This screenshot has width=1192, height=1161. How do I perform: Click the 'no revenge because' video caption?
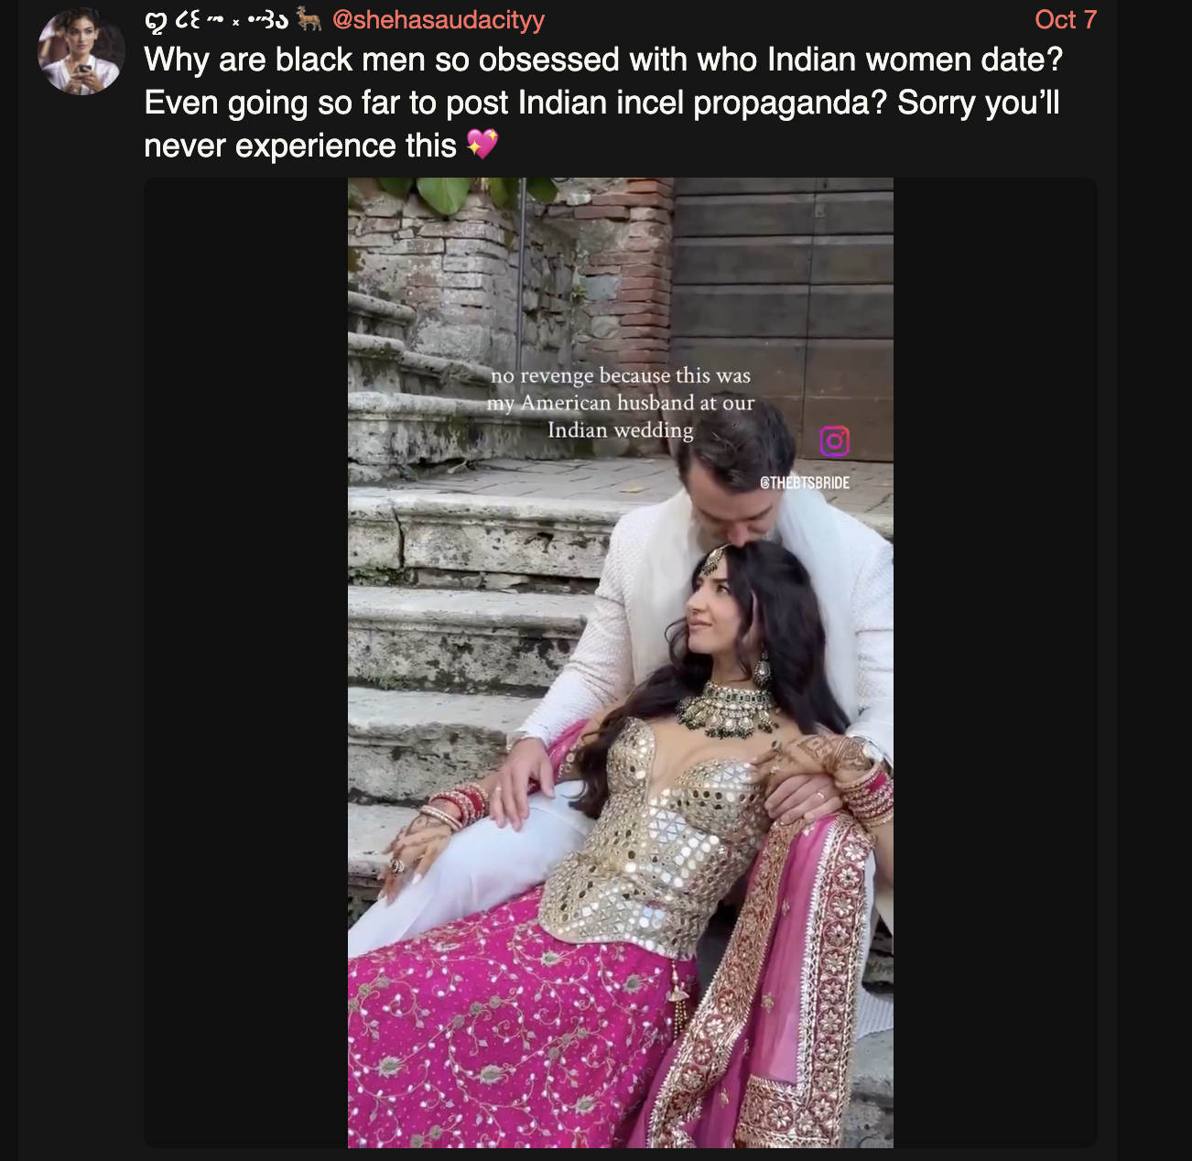click(x=621, y=403)
